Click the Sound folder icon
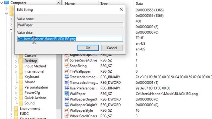This screenshot has height=119, width=212. [x=21, y=103]
